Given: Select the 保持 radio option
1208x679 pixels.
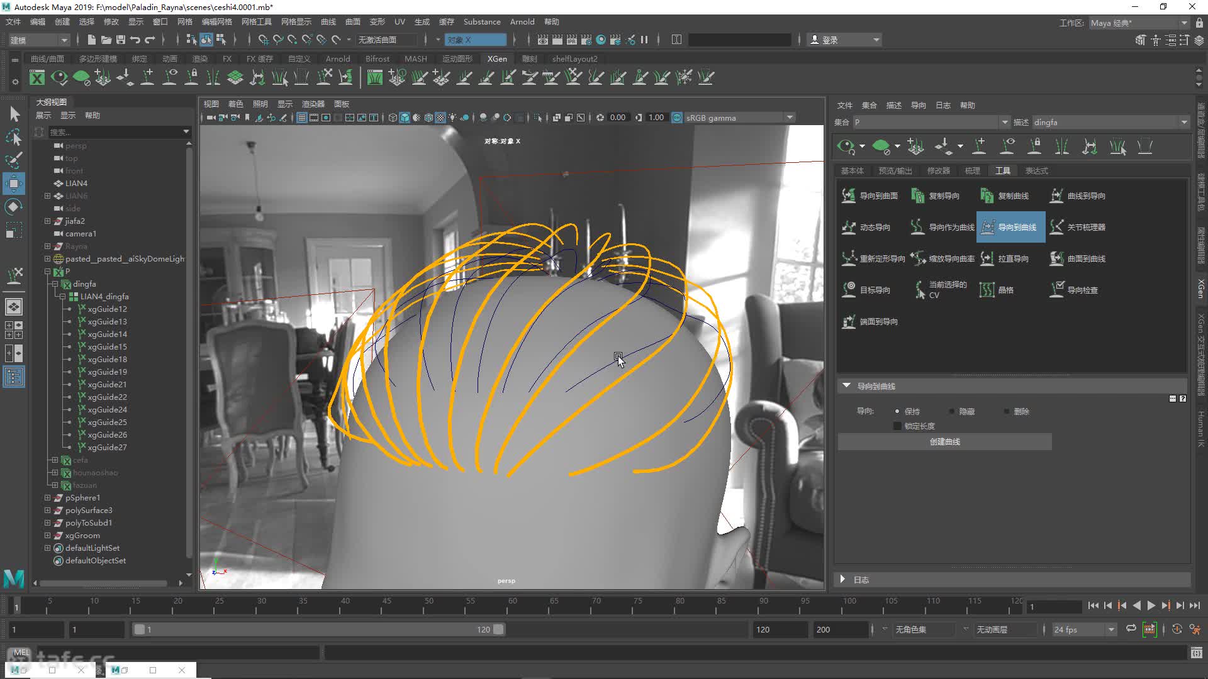Looking at the screenshot, I should pyautogui.click(x=897, y=411).
